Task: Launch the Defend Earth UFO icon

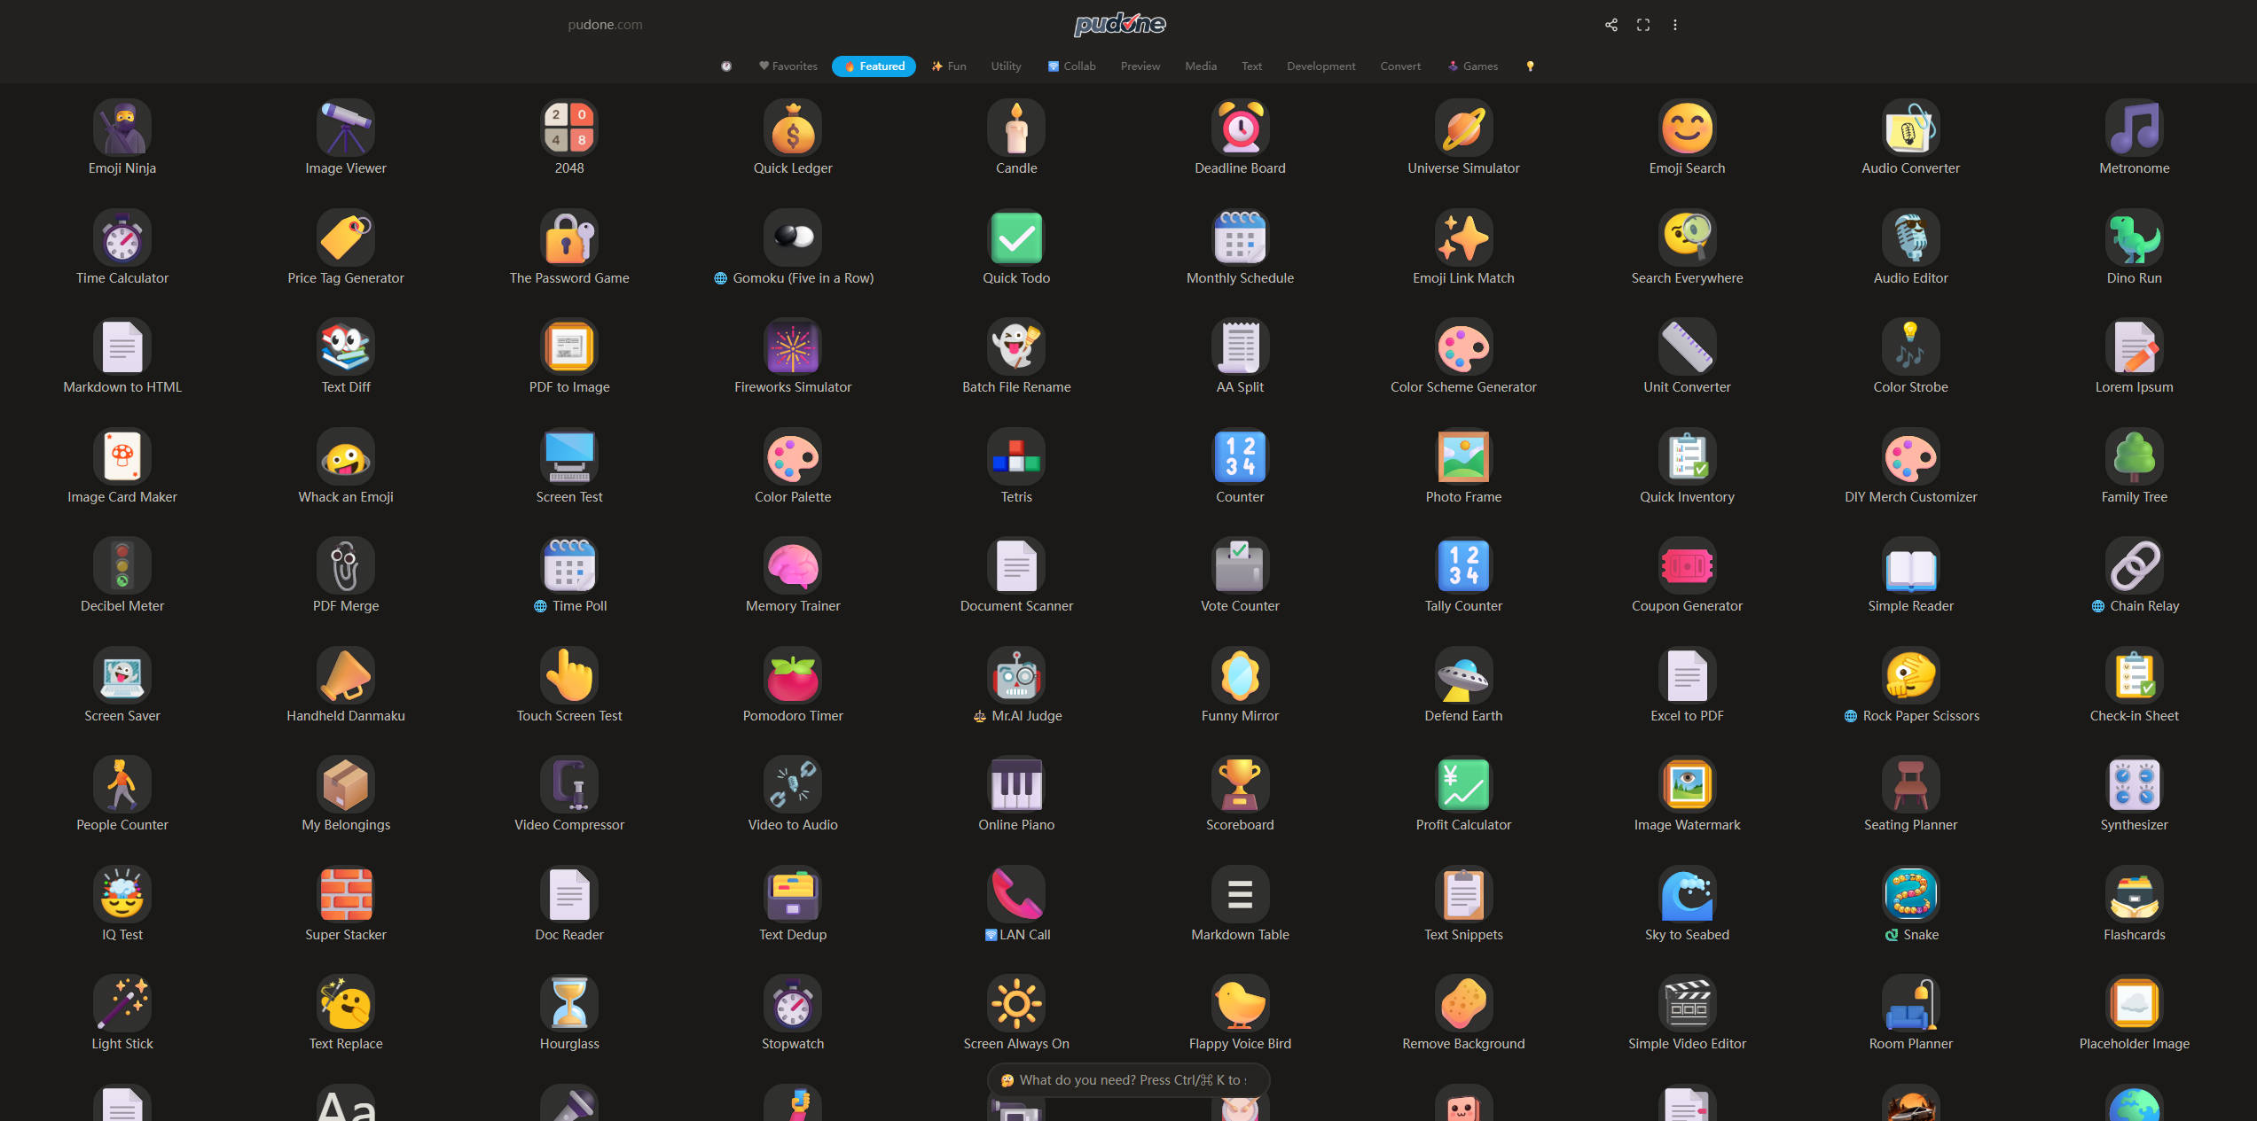Action: click(x=1463, y=675)
